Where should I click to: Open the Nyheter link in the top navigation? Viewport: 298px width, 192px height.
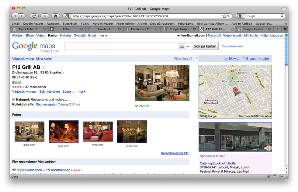pos(65,36)
